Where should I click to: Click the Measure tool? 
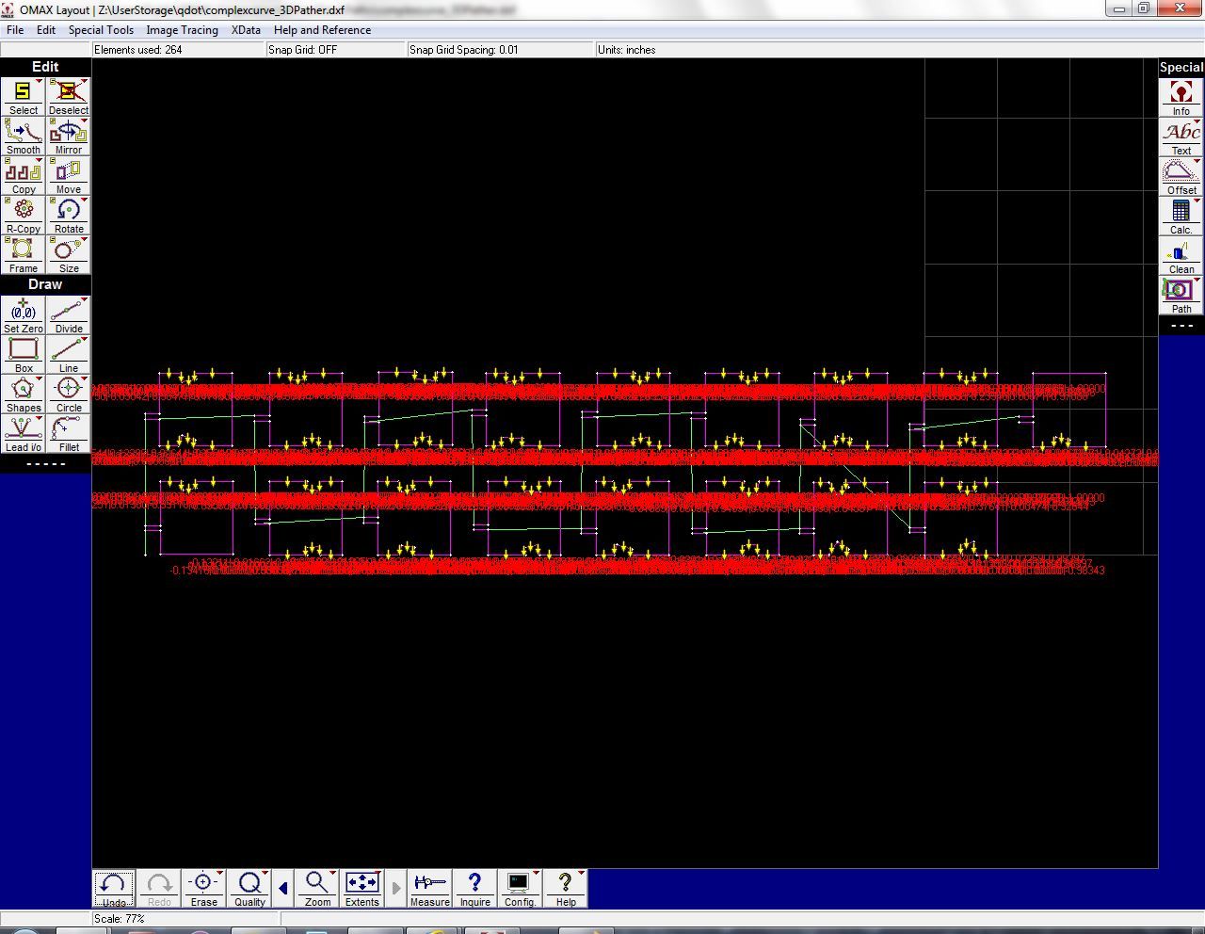[x=429, y=889]
